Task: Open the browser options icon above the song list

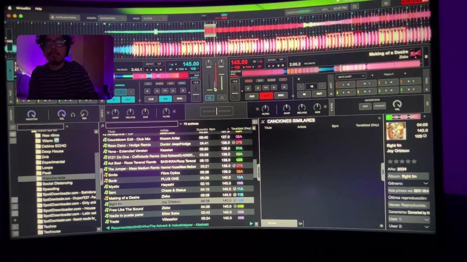Action: point(255,122)
